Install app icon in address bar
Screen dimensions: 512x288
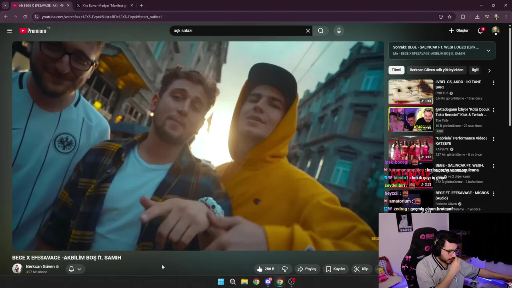(441, 17)
